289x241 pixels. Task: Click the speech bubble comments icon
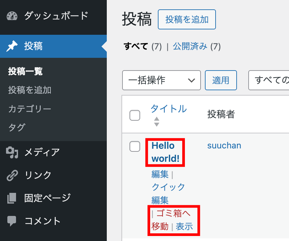point(12,221)
